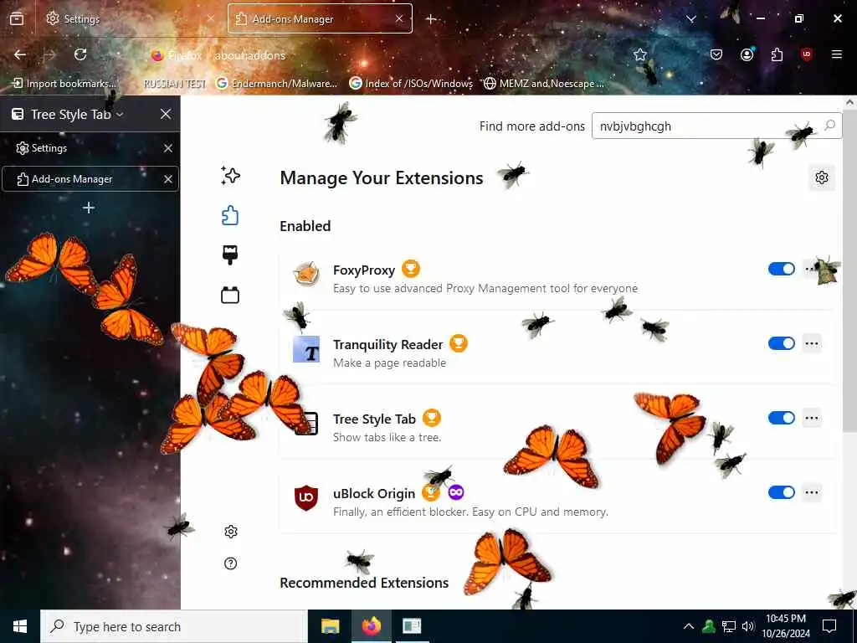The width and height of the screenshot is (857, 643).
Task: Open the Endermanch/Malware bookmark
Action: click(276, 83)
